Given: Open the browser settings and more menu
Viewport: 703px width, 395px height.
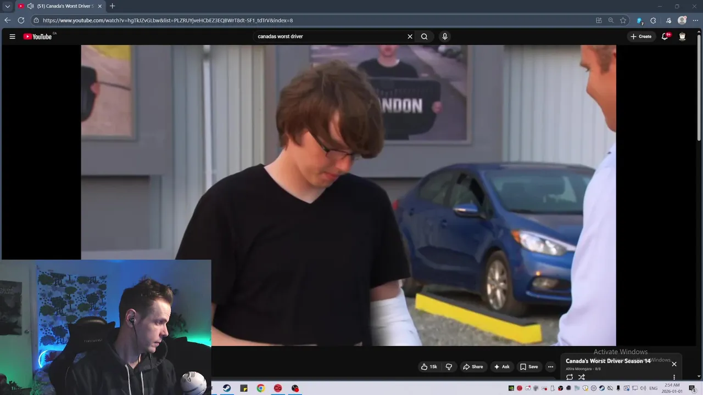Looking at the screenshot, I should tap(695, 20).
